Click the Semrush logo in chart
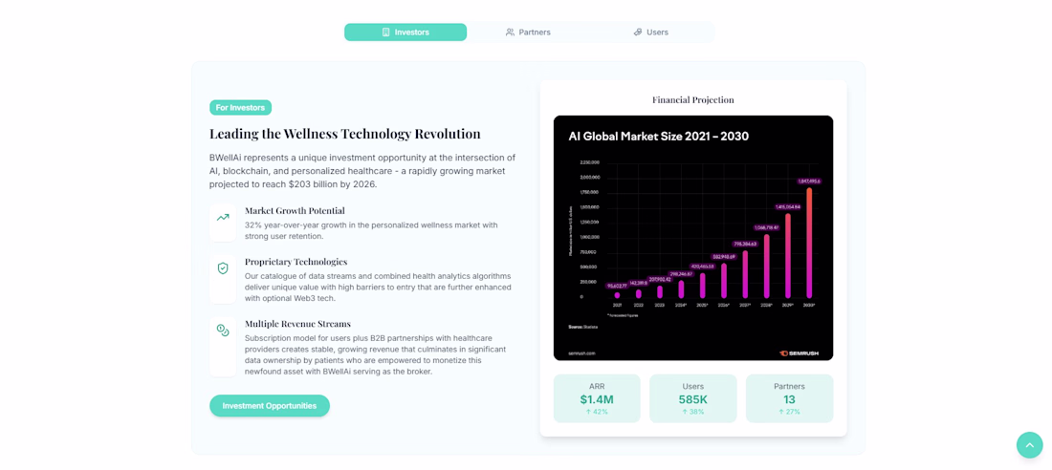This screenshot has height=470, width=1052. tap(800, 352)
